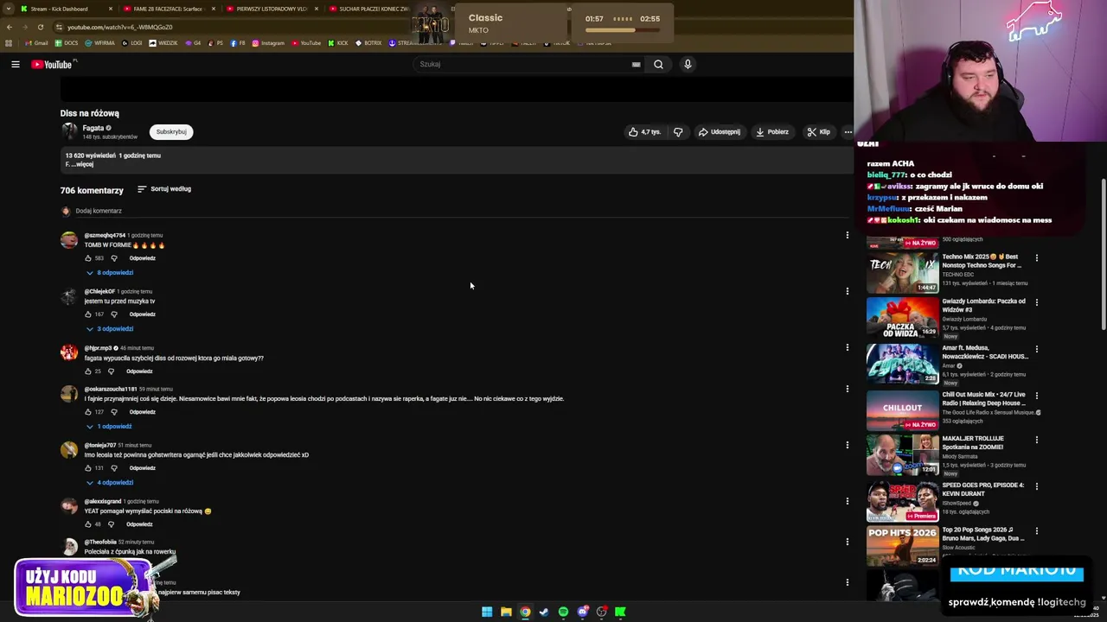This screenshot has width=1107, height=622.
Task: Reply to the @hjpr.mp3 comment
Action: coord(139,371)
